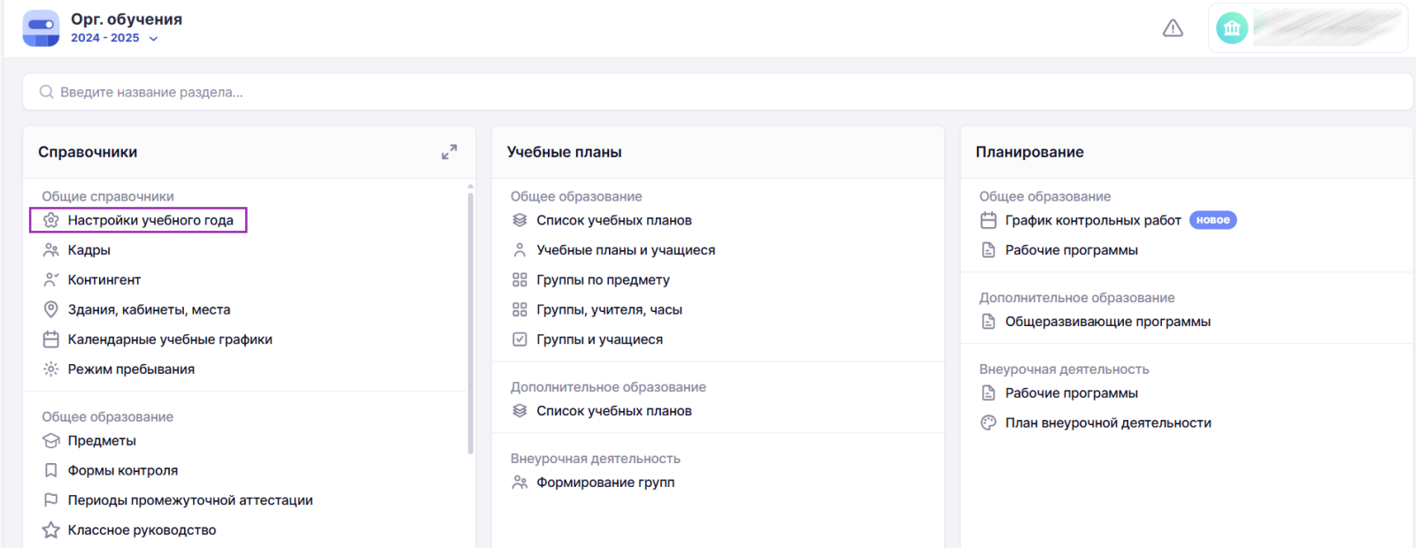The image size is (1416, 548).
Task: Click the palette icon for План внеурочной деятельности
Action: point(989,422)
